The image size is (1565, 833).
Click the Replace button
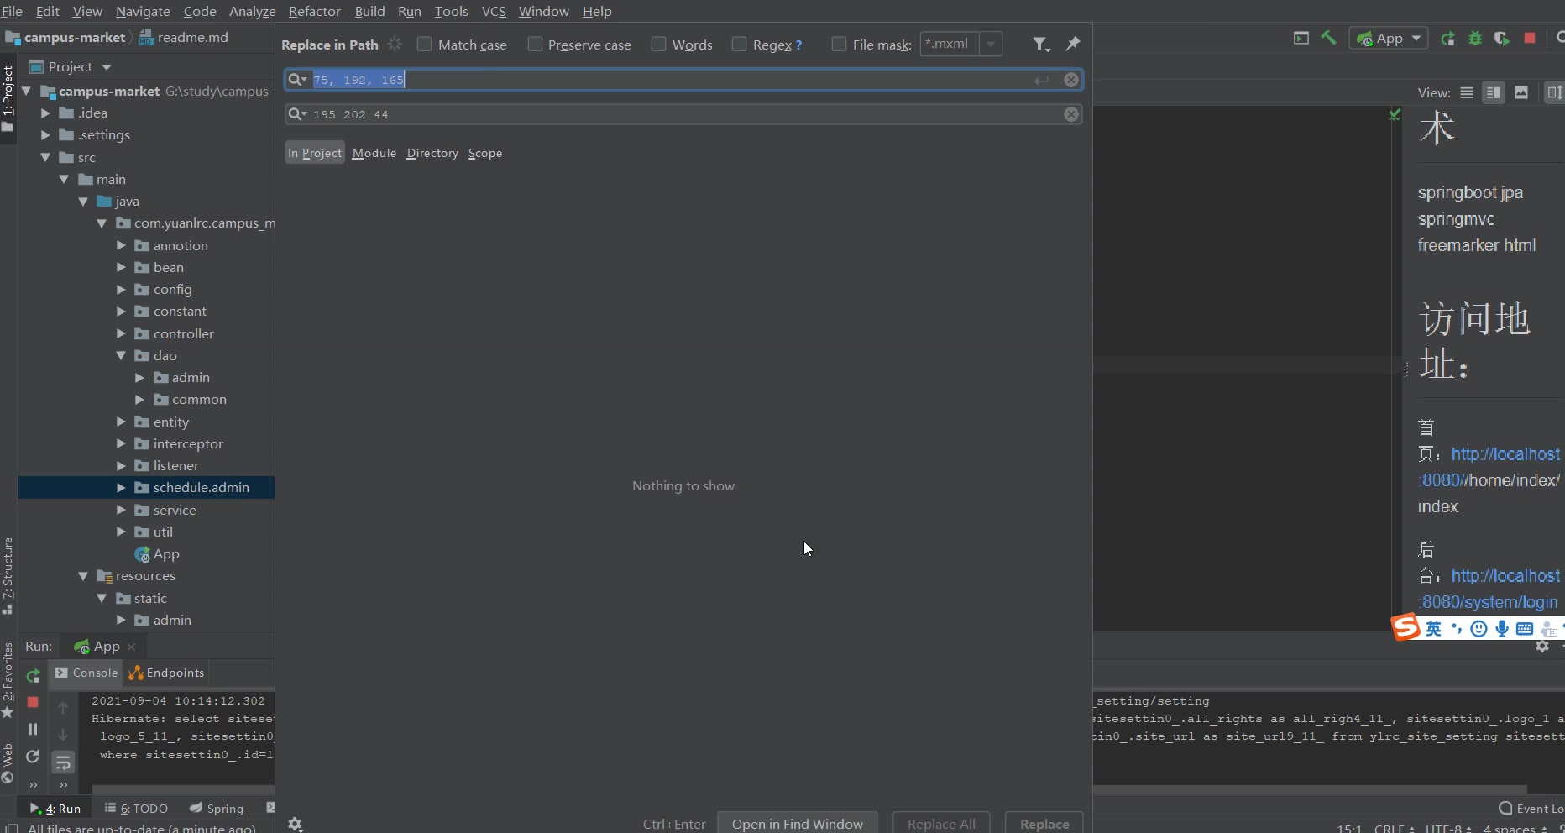point(1044,824)
